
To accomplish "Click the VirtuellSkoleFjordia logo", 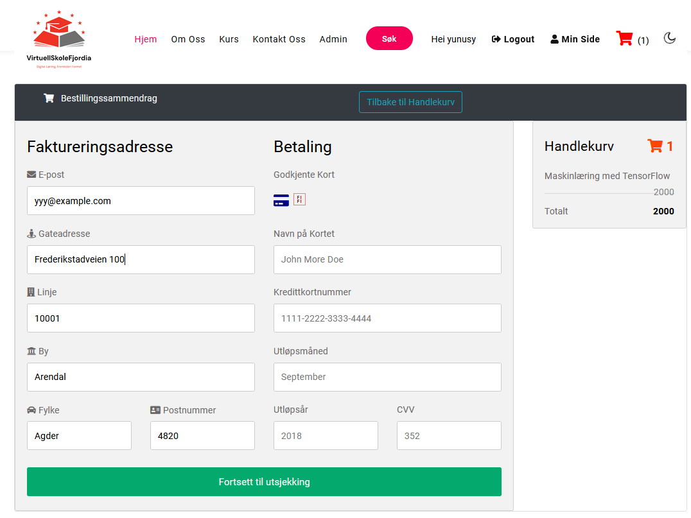I will [x=59, y=39].
